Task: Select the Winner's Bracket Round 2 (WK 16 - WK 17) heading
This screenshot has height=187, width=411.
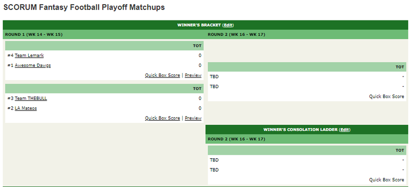Action: click(x=236, y=34)
